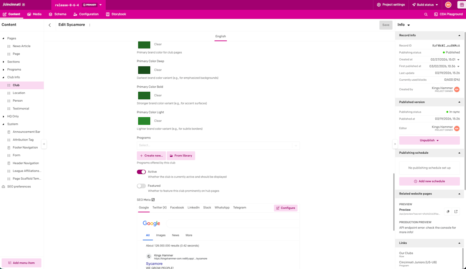This screenshot has width=466, height=269.
Task: Click the Unpublish button
Action: [x=429, y=141]
